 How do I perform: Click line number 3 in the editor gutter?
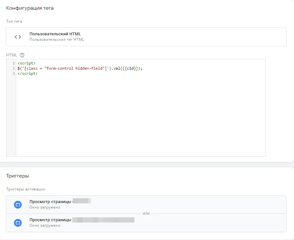click(x=13, y=74)
